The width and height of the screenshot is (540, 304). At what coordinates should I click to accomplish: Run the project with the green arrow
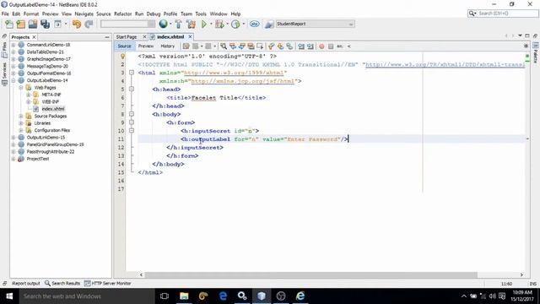point(204,24)
